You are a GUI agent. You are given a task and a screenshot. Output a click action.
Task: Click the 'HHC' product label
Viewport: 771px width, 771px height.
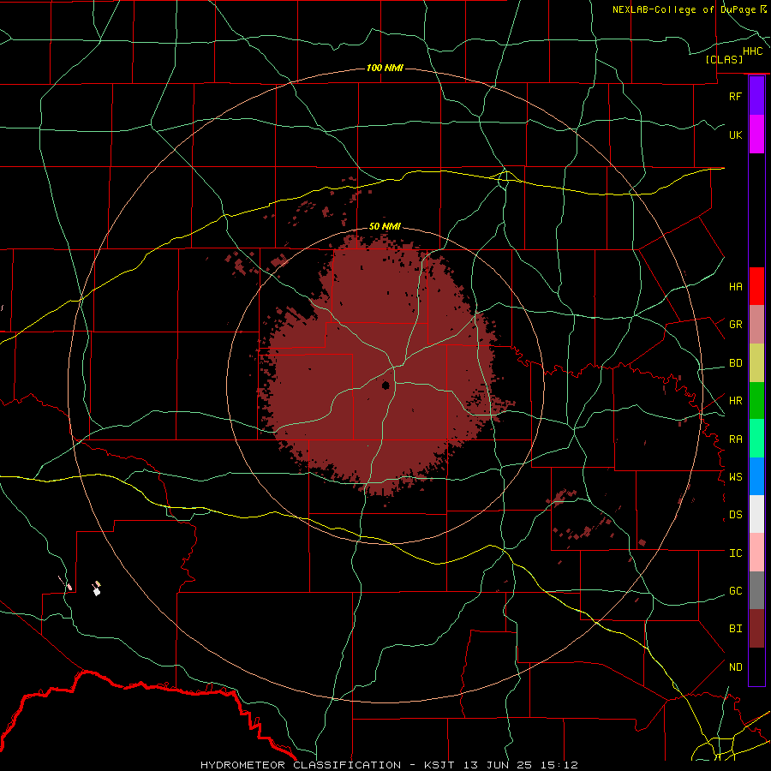tap(753, 51)
